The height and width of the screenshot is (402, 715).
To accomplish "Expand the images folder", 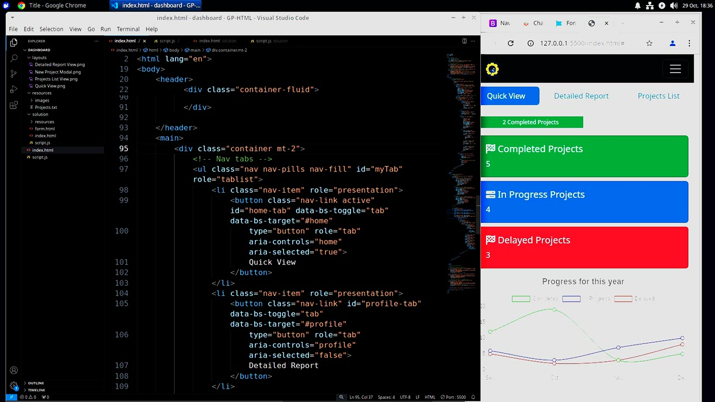I will (42, 100).
